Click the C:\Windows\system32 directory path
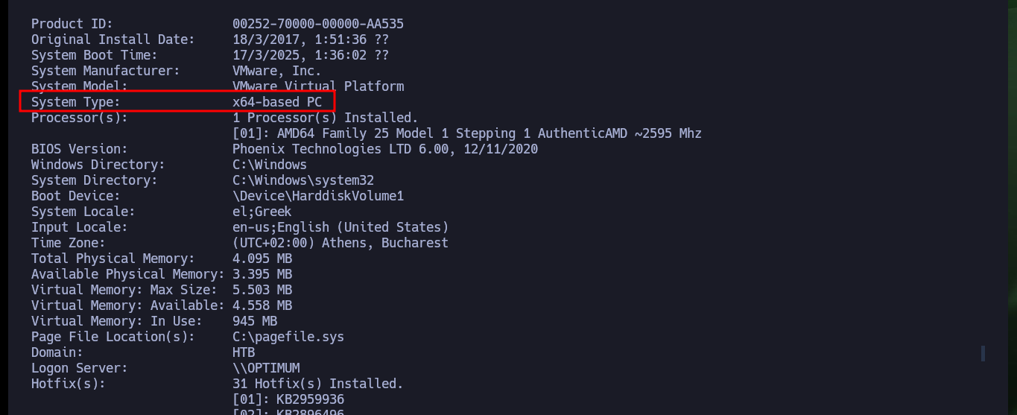Screen dimensions: 1017x415 coord(303,180)
